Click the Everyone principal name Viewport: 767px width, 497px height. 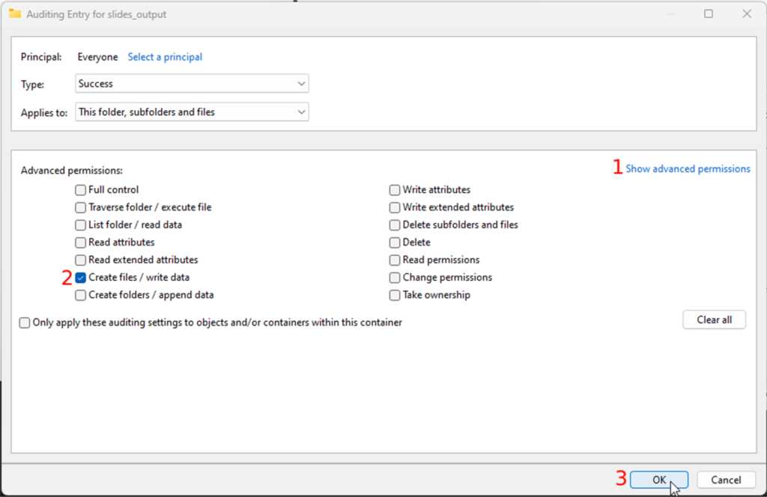click(x=97, y=57)
